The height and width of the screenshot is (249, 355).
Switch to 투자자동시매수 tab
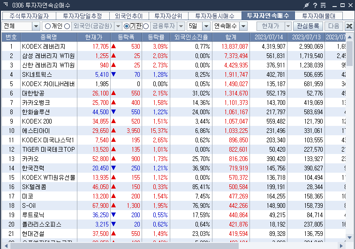[x=215, y=16]
